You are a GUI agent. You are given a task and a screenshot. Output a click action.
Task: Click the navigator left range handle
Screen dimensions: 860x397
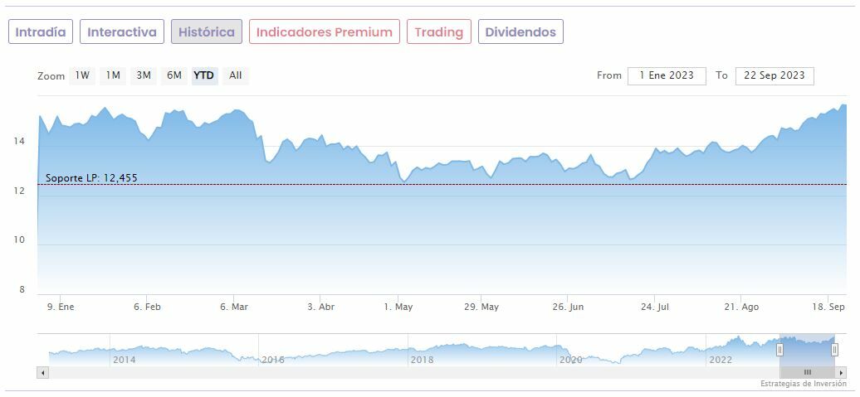tap(779, 351)
